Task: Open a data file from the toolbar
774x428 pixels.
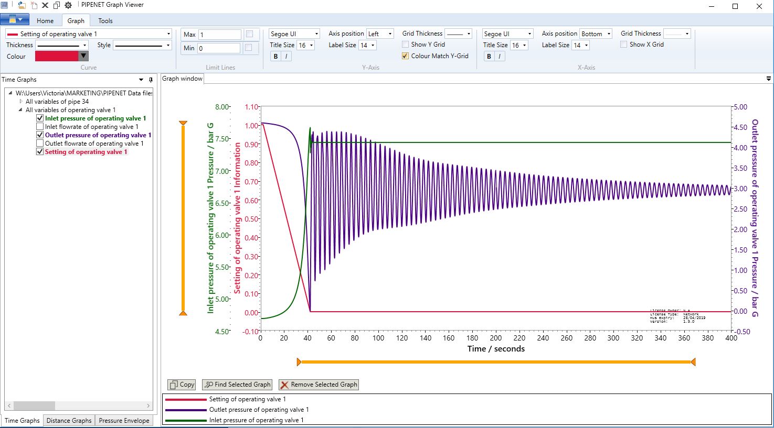Action: tap(21, 5)
